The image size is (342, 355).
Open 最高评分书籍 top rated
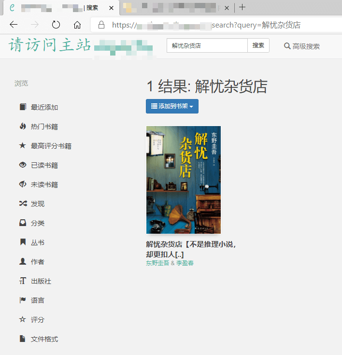51,146
